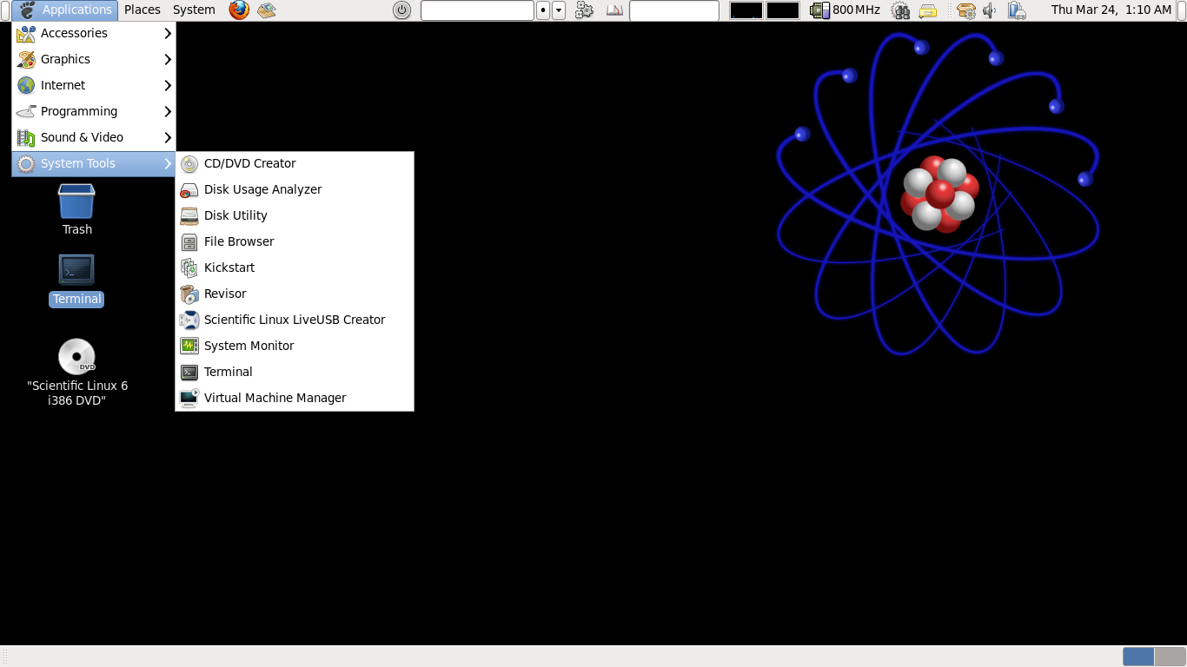Open the Graphics category
The height and width of the screenshot is (667, 1187).
[94, 59]
